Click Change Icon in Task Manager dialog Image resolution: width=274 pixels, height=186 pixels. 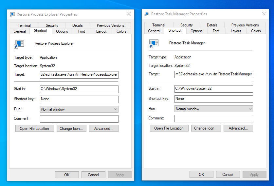[206, 128]
